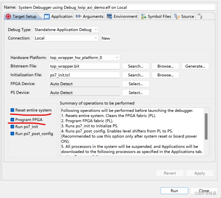Open the Hardware Platform dropdown
This screenshot has width=221, height=198.
[84, 58]
